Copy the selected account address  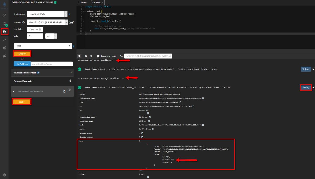[70, 23]
